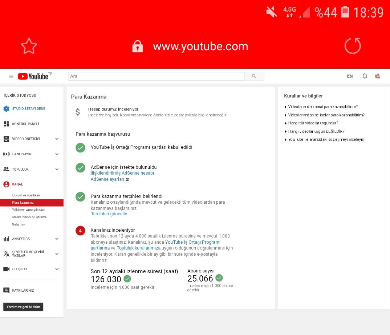Screen dimensions: 390x335
Task: Expand 'Videolarımdan ne kadar para kazanabilirim?' triangle
Action: tap(285, 115)
